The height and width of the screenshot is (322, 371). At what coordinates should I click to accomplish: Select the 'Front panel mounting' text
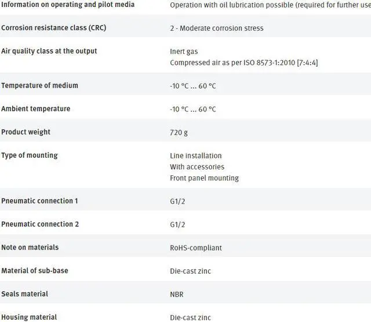coord(204,178)
